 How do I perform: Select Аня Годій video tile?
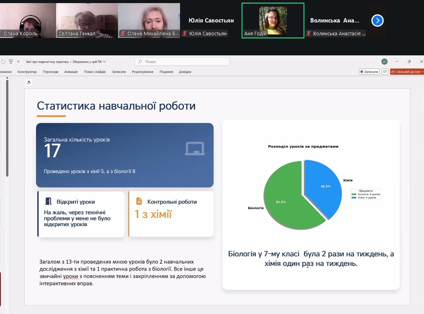[273, 21]
